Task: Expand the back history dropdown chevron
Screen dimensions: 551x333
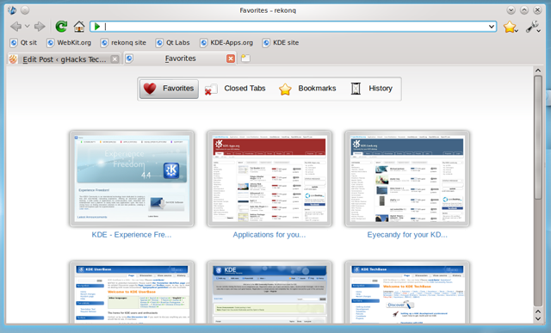Action: click(27, 27)
